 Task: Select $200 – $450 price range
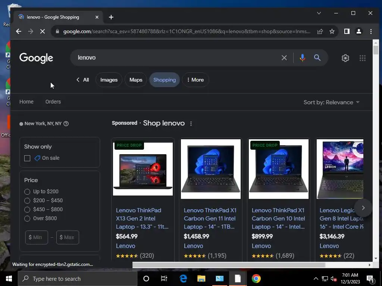27,201
